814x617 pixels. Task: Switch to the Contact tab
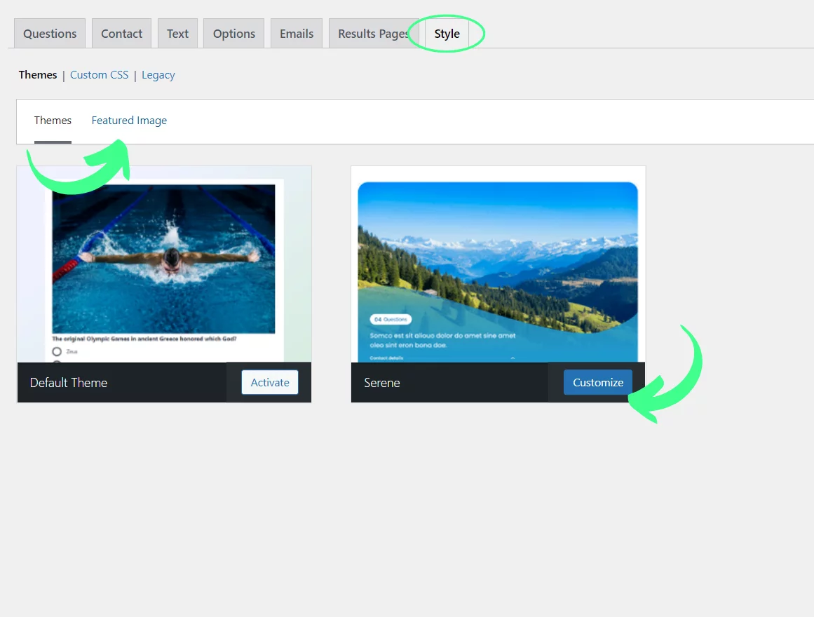click(121, 34)
